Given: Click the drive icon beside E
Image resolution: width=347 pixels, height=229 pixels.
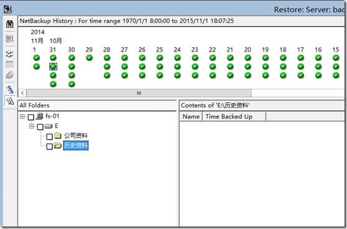Looking at the screenshot, I should click(x=49, y=127).
